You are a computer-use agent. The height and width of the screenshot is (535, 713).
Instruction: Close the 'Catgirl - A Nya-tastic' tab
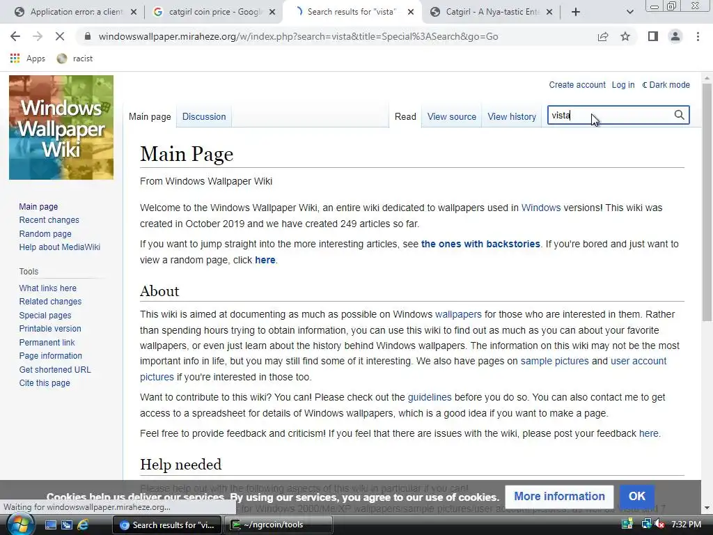click(x=549, y=12)
